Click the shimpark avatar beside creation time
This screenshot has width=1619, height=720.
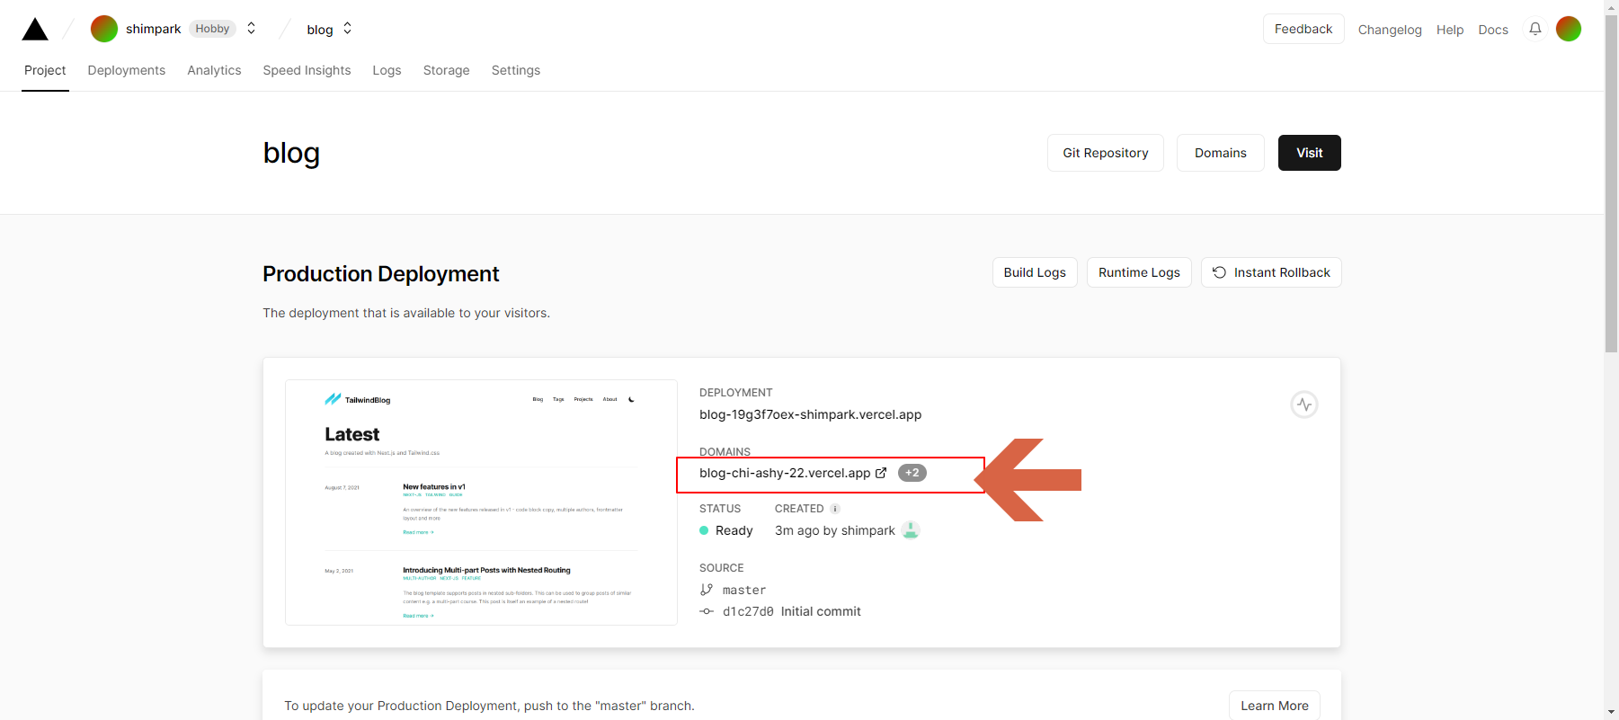tap(911, 530)
